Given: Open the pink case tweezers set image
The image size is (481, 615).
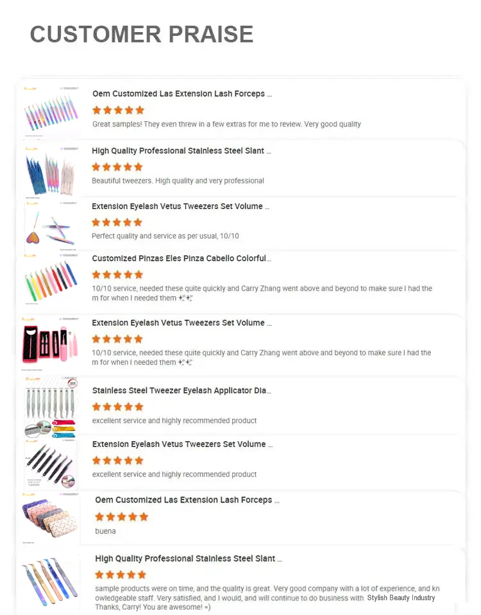Looking at the screenshot, I should pos(50,344).
